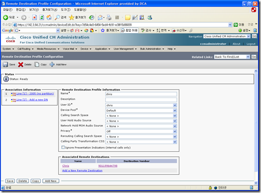The width and height of the screenshot is (261, 193).
Task: Click the green Go arrow beside address bar
Action: [236, 25]
